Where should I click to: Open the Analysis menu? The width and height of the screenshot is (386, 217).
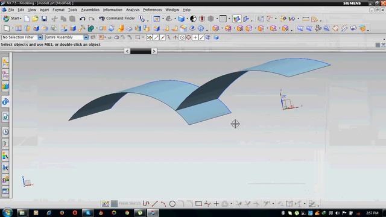(x=133, y=10)
